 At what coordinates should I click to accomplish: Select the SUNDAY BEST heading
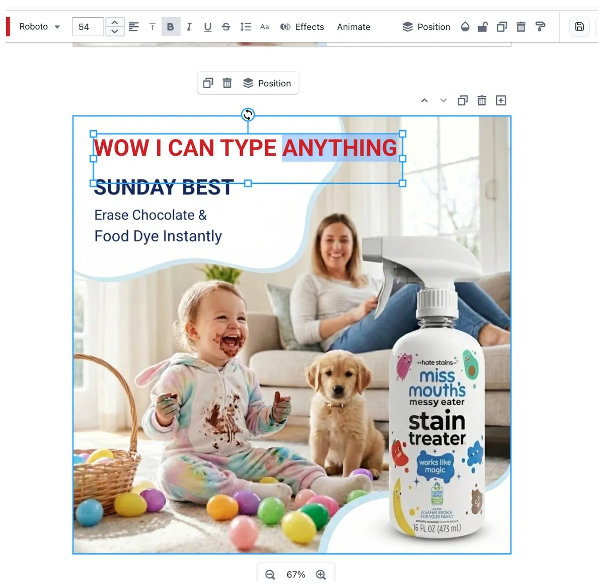(x=164, y=188)
